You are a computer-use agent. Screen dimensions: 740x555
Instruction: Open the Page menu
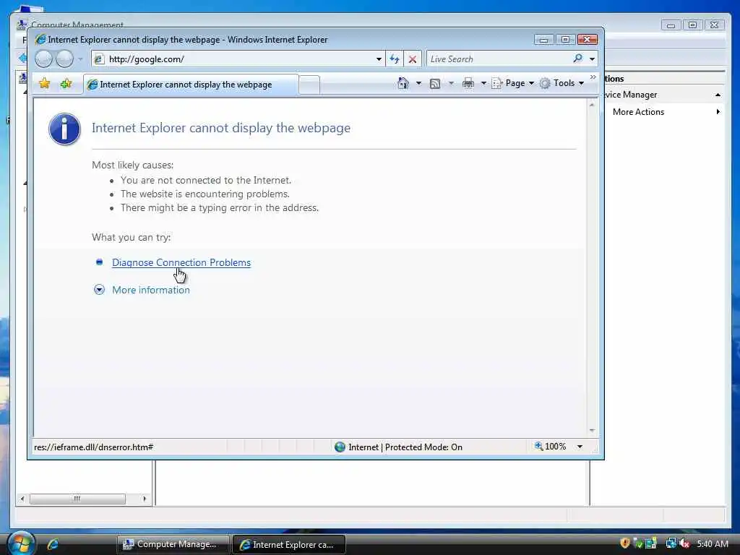point(513,83)
